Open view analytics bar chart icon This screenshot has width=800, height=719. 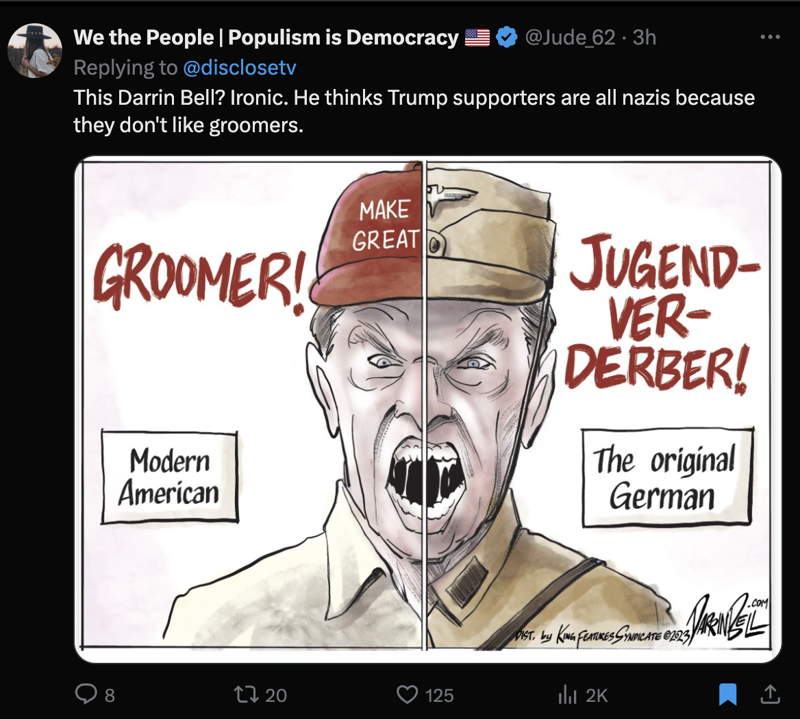coord(567,694)
